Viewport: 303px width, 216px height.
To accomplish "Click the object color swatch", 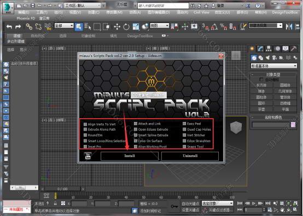I will (x=293, y=125).
